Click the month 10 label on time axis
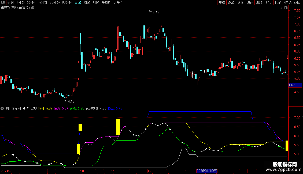Screen dimensions: 303x174 (82, 171)
